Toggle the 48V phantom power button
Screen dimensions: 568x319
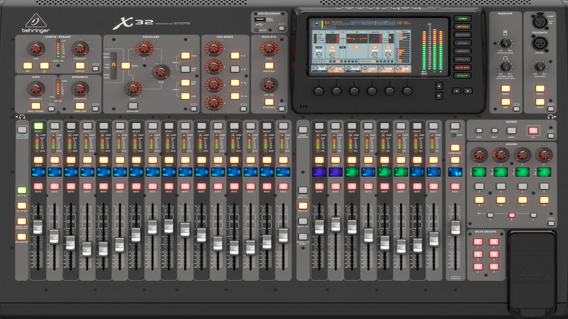[x=28, y=66]
